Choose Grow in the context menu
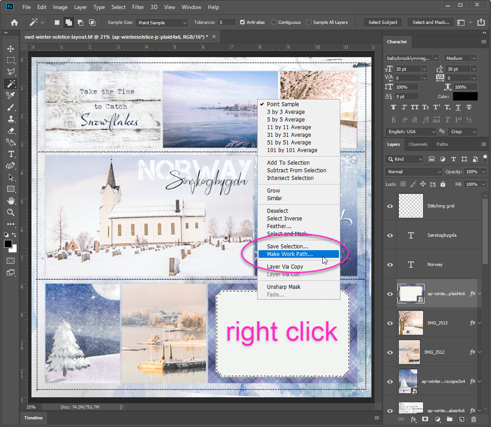This screenshot has height=427, width=491. click(299, 191)
